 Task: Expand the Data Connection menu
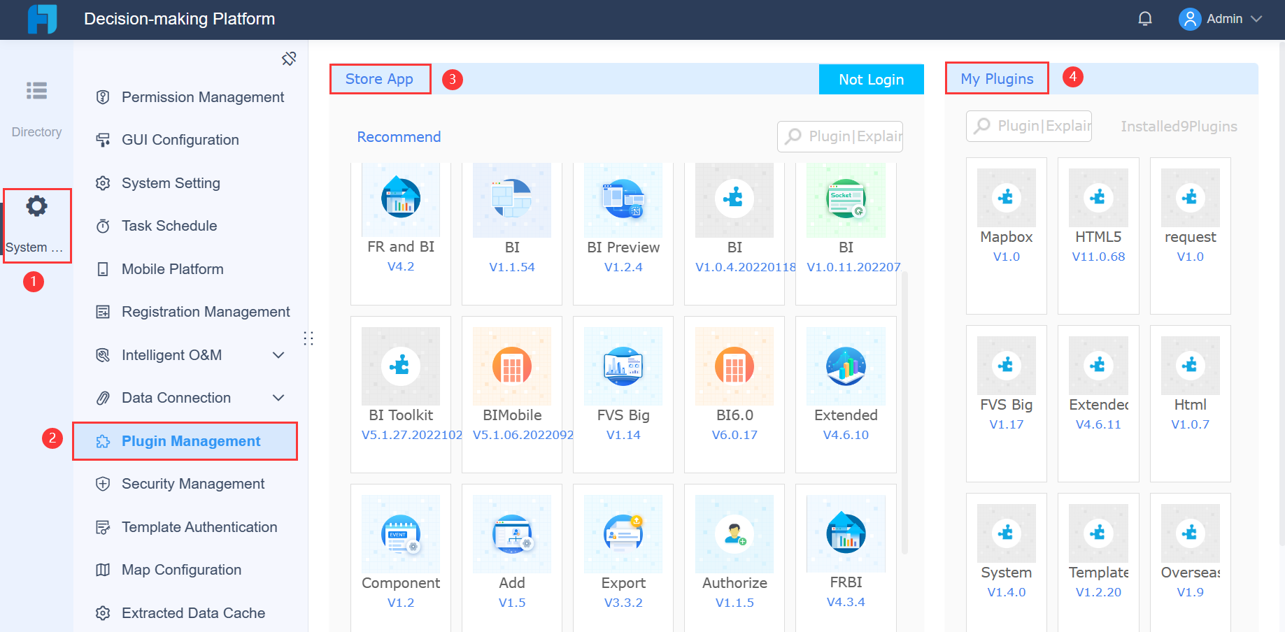278,397
